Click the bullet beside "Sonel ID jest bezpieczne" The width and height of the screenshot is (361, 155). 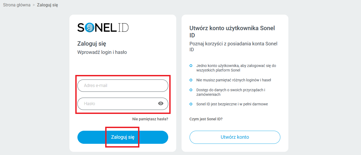(191, 104)
